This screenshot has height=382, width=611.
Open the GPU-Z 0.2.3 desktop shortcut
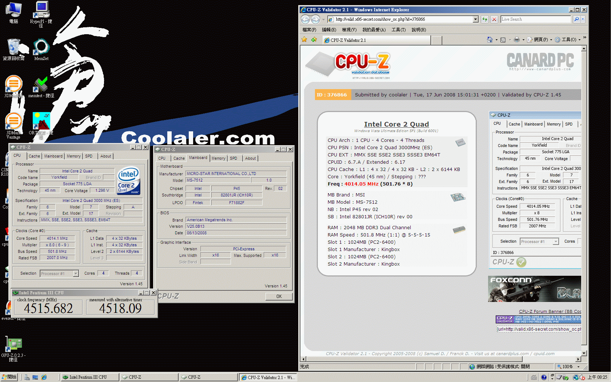13,349
